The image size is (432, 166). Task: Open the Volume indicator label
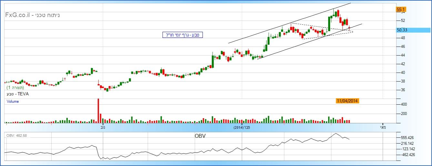click(x=13, y=101)
